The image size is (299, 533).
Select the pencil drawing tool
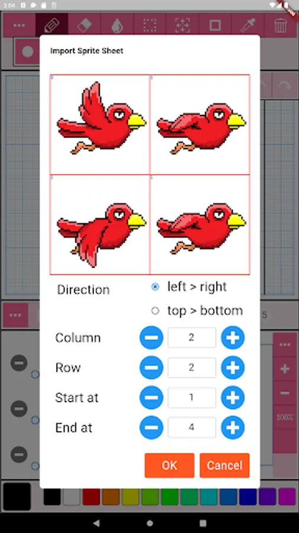52,25
